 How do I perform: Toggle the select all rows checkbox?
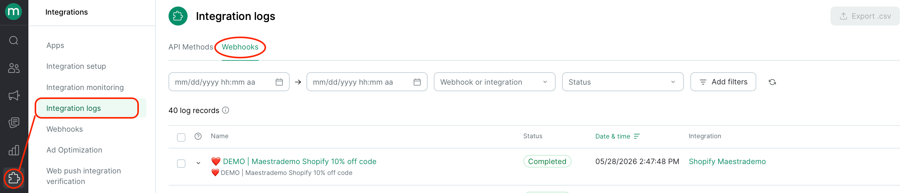pos(181,137)
